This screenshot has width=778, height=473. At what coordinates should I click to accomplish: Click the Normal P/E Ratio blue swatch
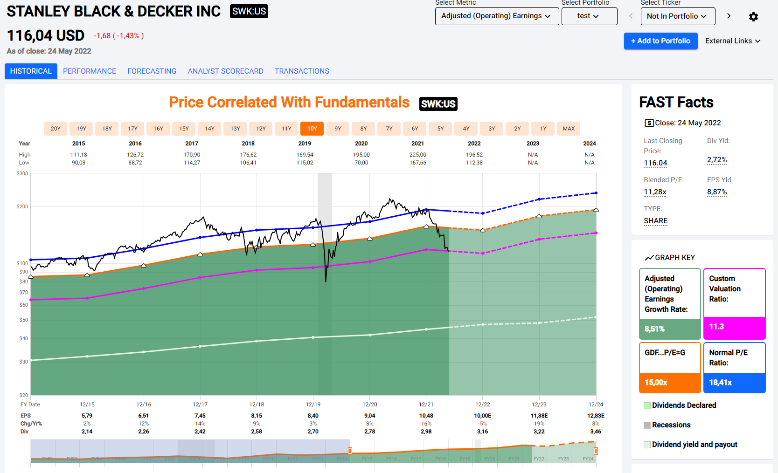tap(734, 383)
